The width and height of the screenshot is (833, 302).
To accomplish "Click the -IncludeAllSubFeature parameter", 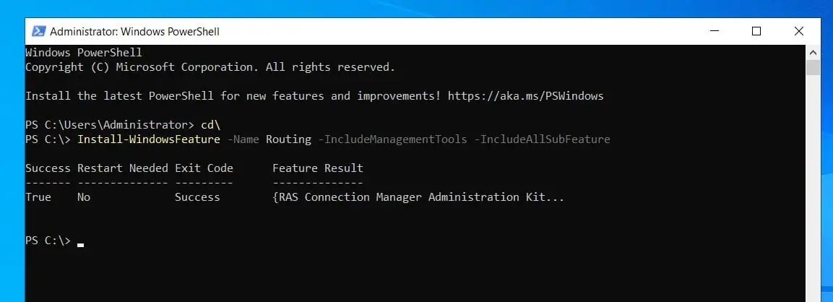I will (x=542, y=139).
